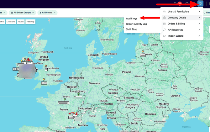Click the Hamburg label on the map
The height and width of the screenshot is (132, 210).
98,68
